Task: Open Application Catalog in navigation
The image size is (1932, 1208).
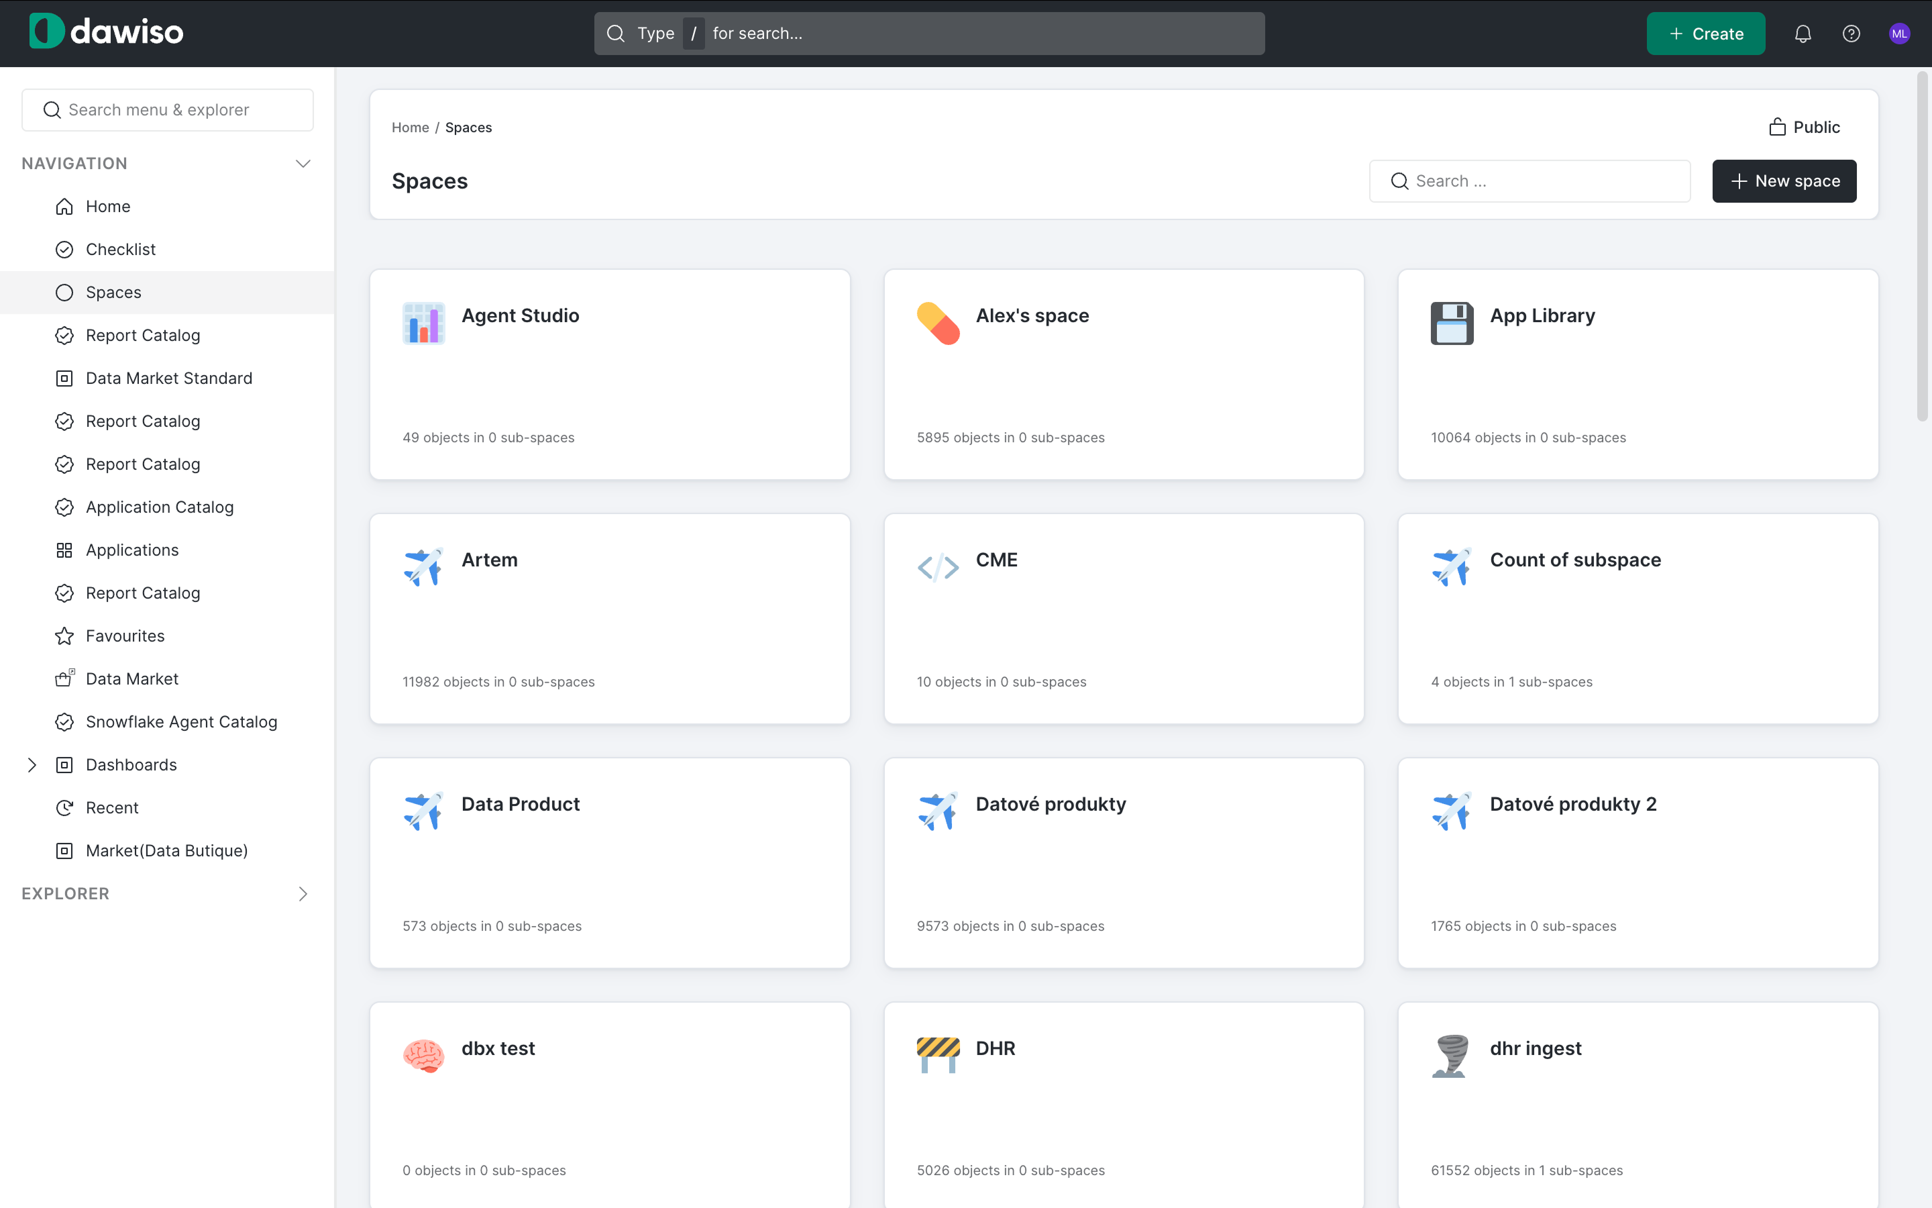Action: 168,507
